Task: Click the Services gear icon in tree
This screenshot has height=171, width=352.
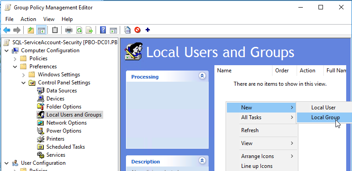Action: (41, 155)
